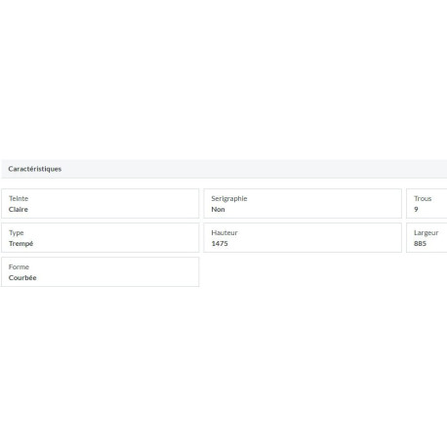Select the Trous characteristic card

(x=427, y=204)
